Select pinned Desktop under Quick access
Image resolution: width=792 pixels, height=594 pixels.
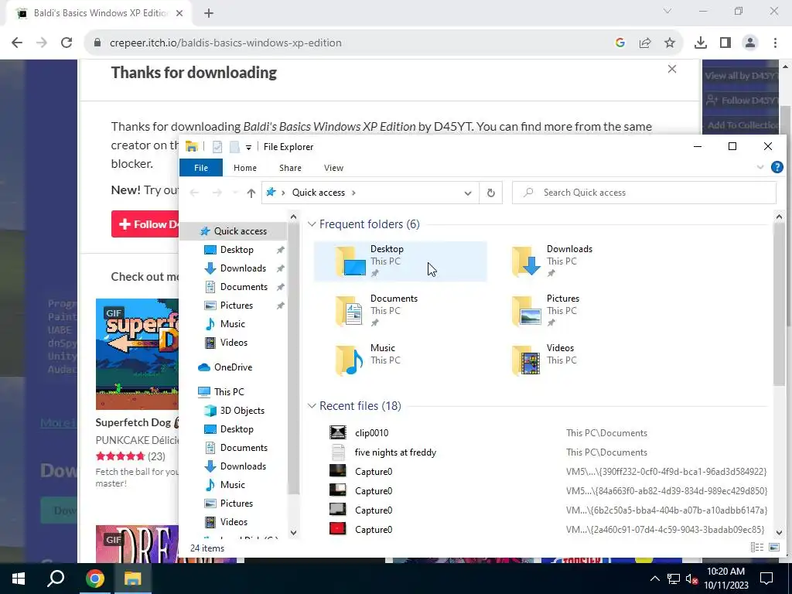click(x=237, y=250)
